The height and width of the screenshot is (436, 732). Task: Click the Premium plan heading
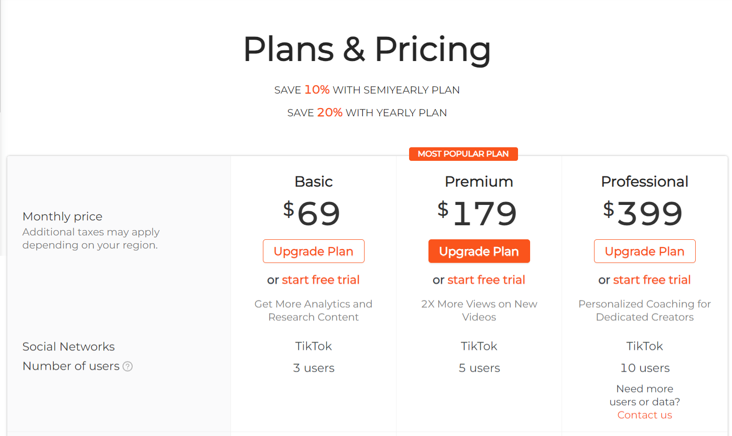pyautogui.click(x=479, y=182)
